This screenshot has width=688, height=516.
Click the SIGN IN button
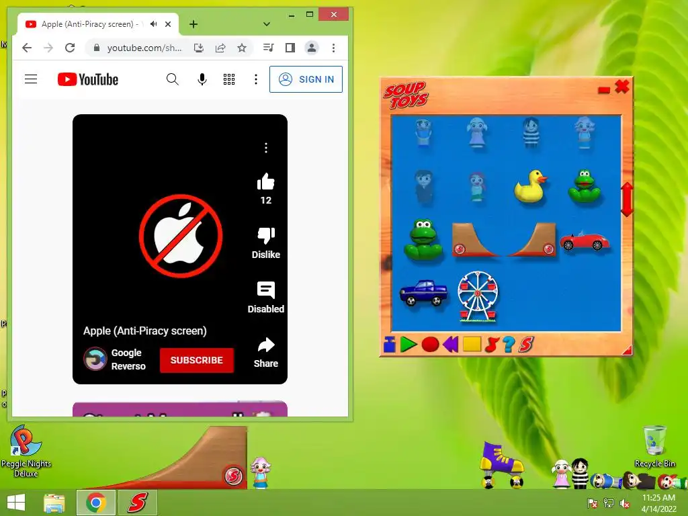click(x=306, y=79)
